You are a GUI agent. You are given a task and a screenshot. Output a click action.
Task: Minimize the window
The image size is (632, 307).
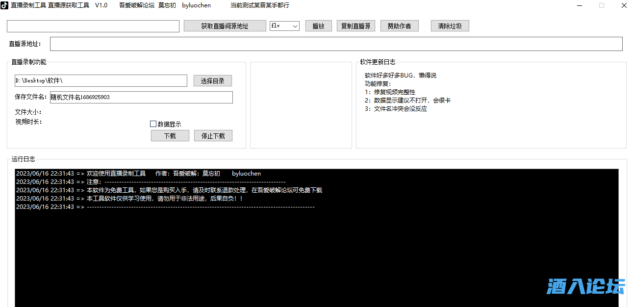click(x=579, y=5)
